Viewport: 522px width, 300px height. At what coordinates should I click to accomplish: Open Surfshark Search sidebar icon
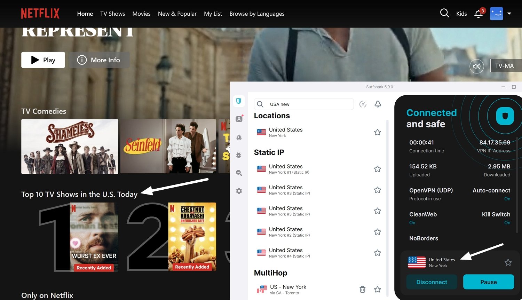[x=239, y=173]
